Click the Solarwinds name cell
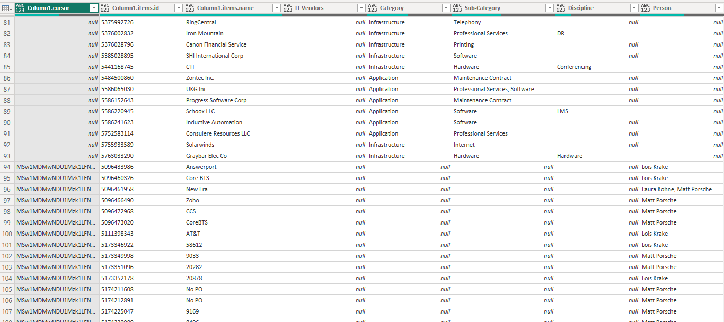 pyautogui.click(x=233, y=145)
